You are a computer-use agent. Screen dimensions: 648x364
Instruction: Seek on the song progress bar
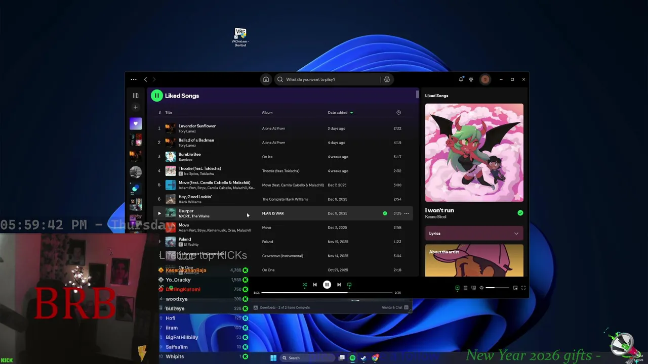point(327,293)
